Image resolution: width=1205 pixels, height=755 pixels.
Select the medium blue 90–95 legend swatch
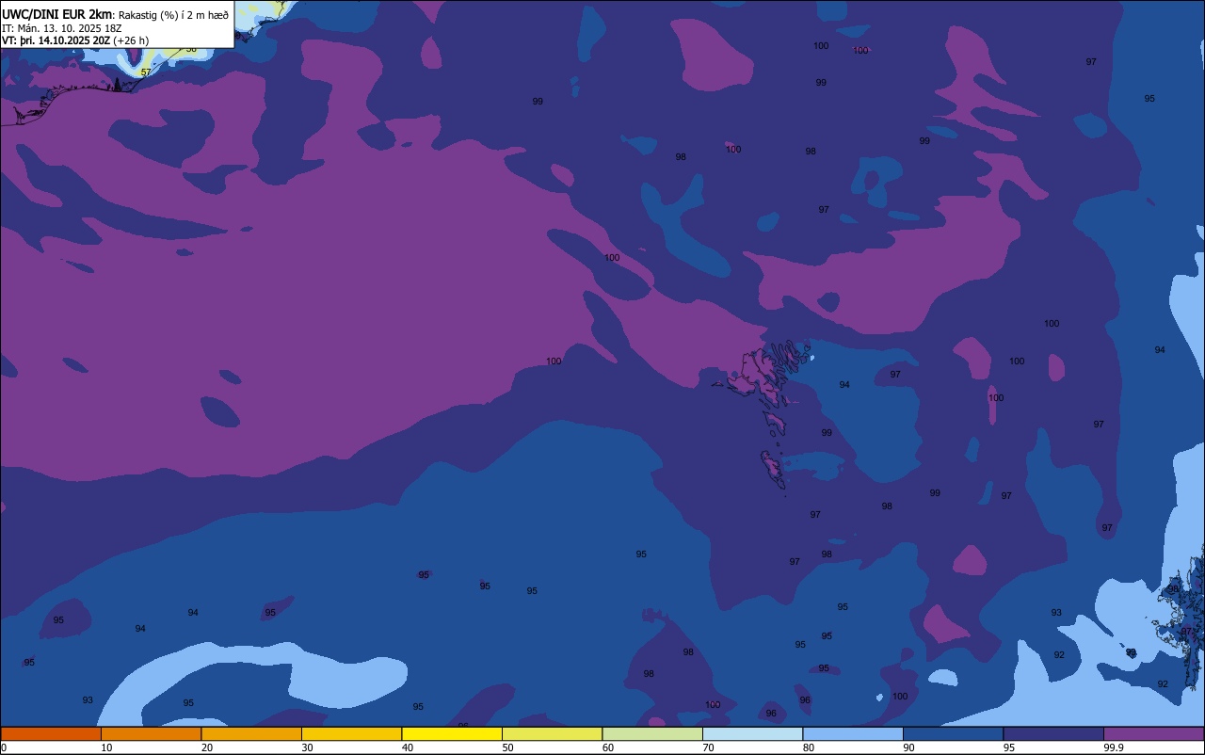click(x=953, y=733)
